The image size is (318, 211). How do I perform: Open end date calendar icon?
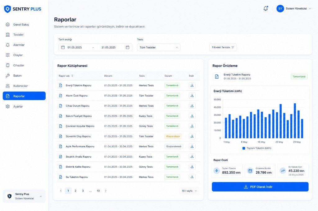point(128,47)
